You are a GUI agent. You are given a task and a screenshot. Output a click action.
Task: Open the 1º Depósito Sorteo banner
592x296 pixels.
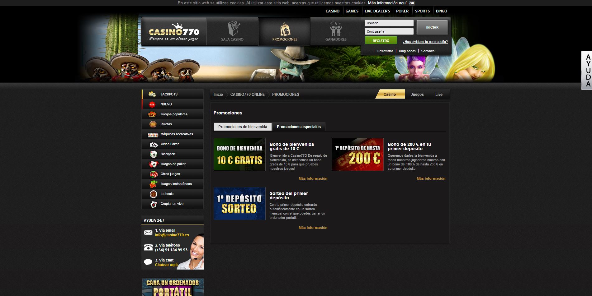click(x=239, y=203)
